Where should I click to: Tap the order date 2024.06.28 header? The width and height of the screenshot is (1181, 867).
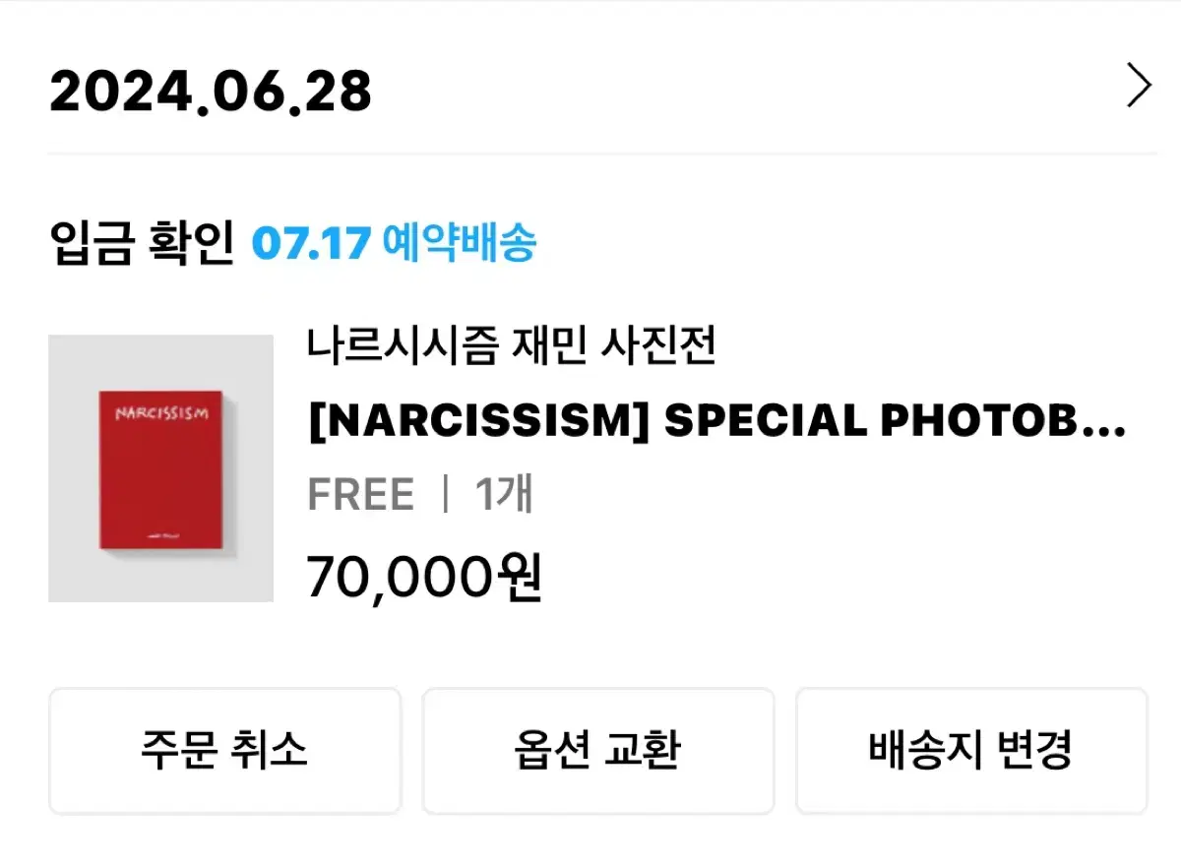[x=211, y=93]
